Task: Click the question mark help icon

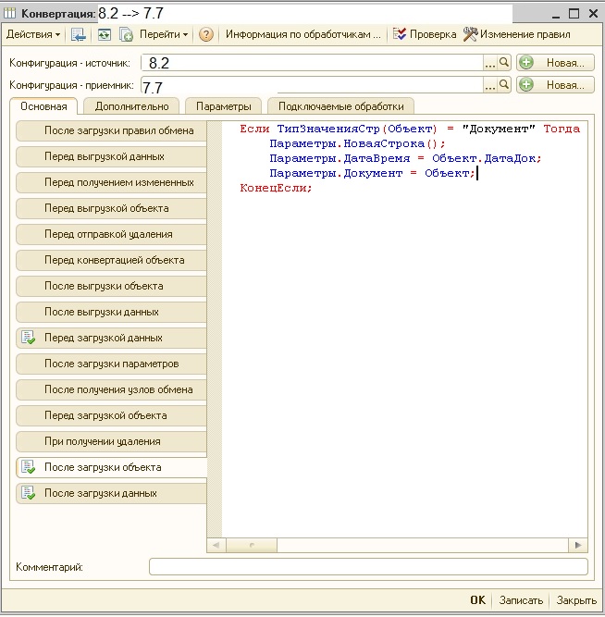Action: (x=206, y=34)
